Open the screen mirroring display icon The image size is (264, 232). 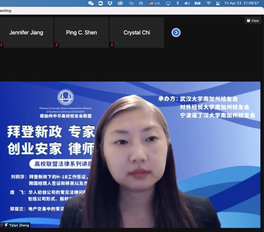[168, 3]
